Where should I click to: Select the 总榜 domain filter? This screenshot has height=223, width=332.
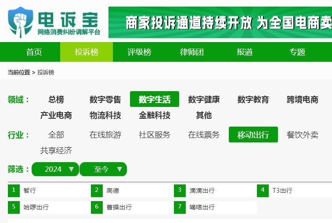click(x=56, y=99)
